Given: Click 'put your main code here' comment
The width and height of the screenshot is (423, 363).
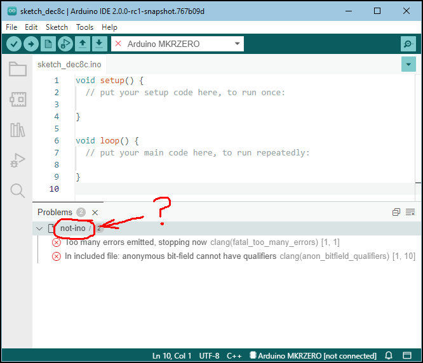Looking at the screenshot, I should 198,153.
